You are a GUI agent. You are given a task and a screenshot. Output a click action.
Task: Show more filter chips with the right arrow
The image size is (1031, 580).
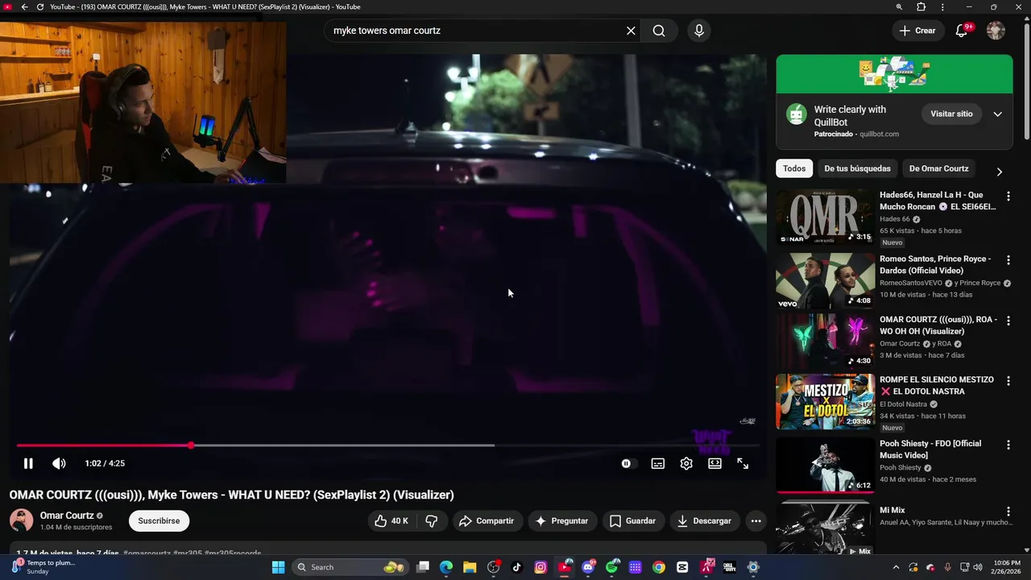pos(1000,172)
